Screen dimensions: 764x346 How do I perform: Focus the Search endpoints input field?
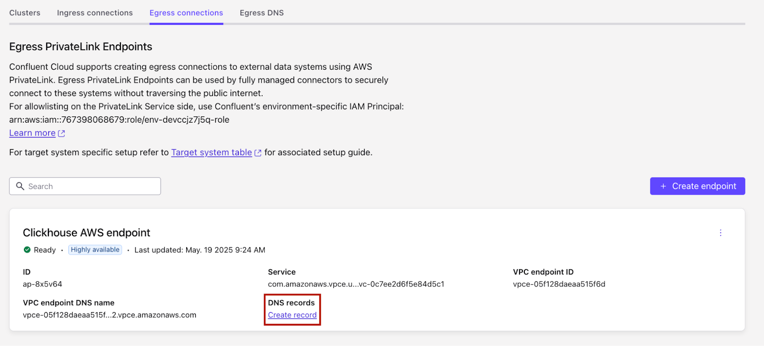[91, 186]
